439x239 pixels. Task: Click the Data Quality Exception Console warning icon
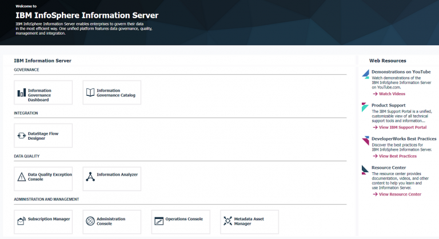coord(22,177)
